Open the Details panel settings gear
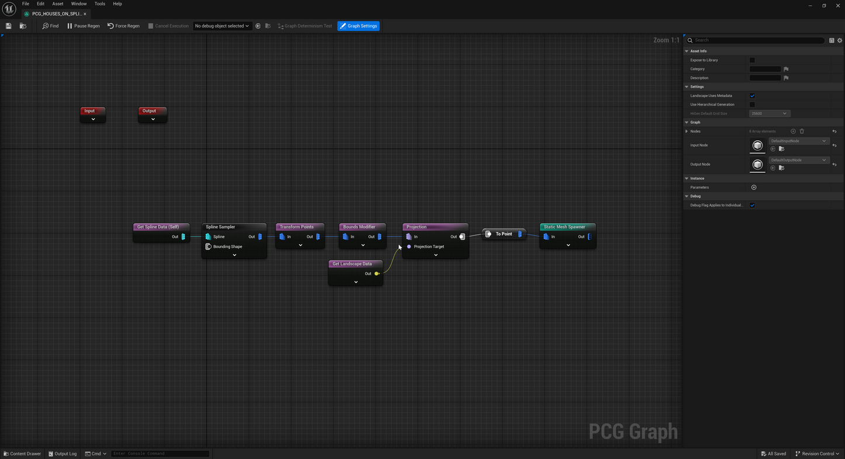Viewport: 845px width, 459px height. pos(840,40)
